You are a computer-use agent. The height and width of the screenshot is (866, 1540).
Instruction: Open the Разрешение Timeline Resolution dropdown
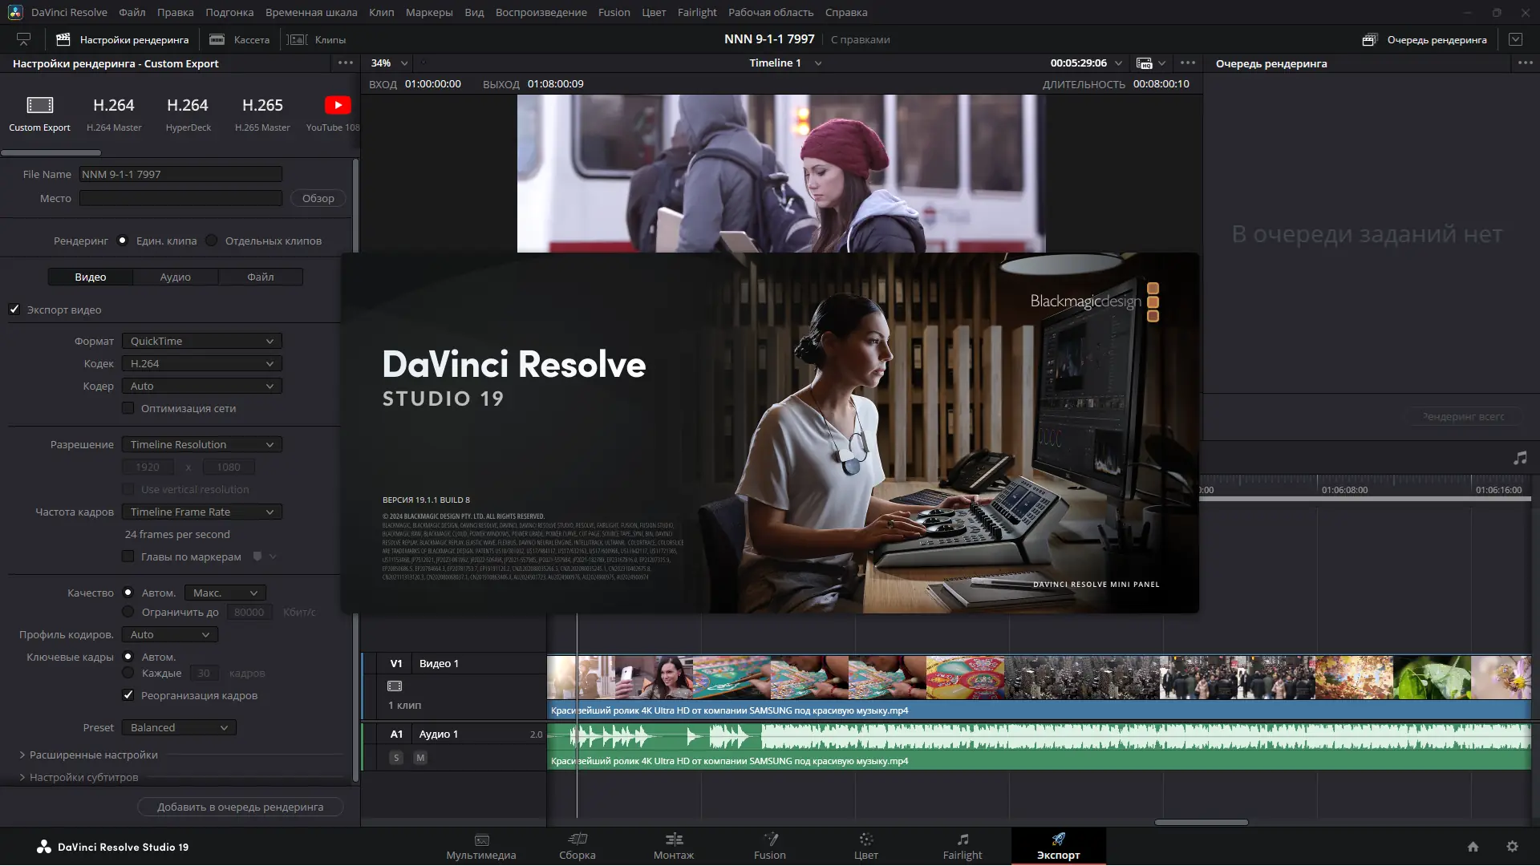click(201, 444)
